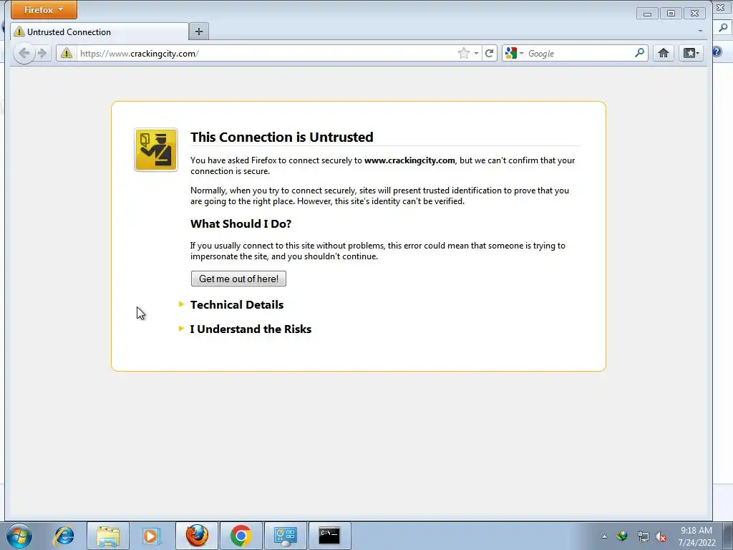
Task: Bookmark this page with the star icon
Action: pos(463,53)
